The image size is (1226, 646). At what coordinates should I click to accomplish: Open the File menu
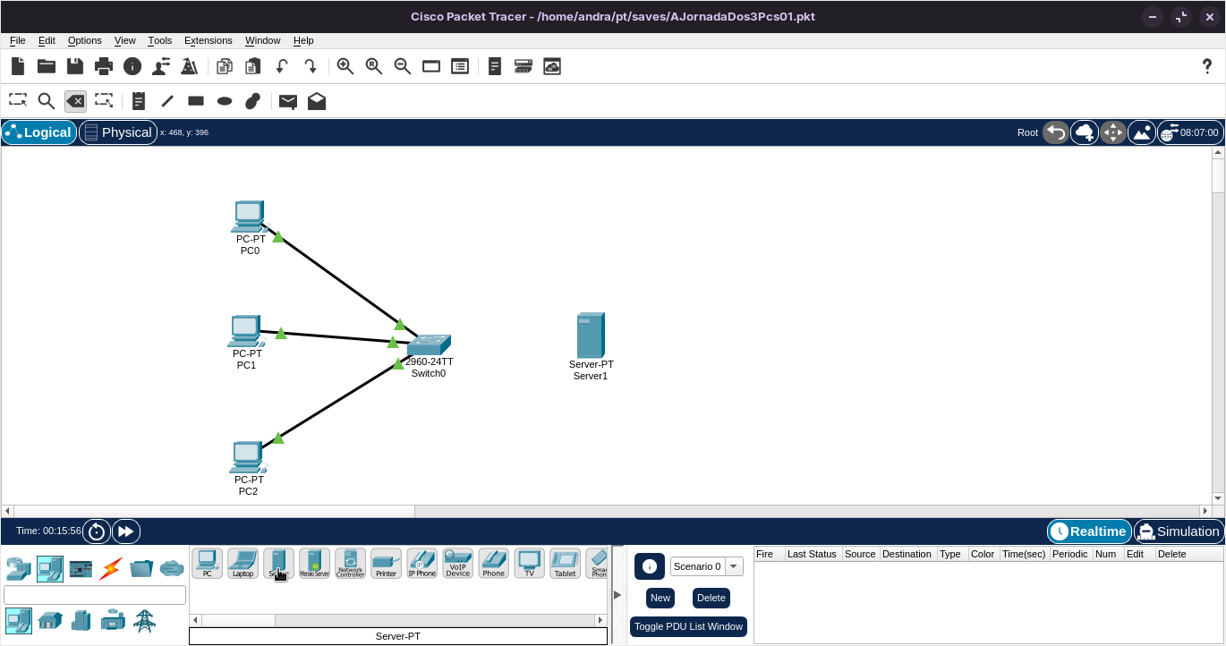click(18, 40)
